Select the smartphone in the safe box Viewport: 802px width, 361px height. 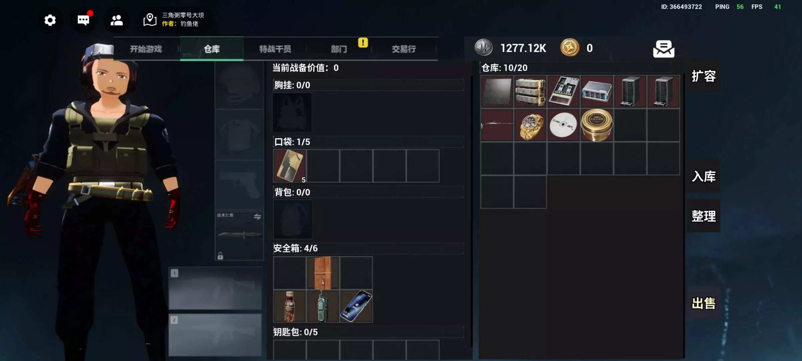(x=356, y=306)
